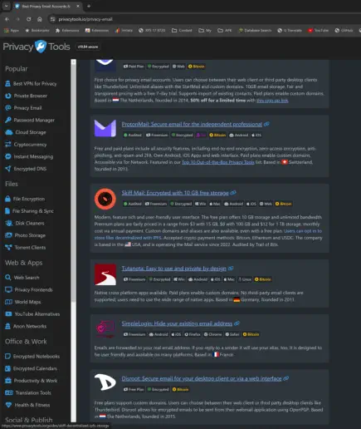This screenshot has width=361, height=429.
Task: Open the Top 10 Out-of-the-Box Privacy Tools link
Action: click(218, 162)
